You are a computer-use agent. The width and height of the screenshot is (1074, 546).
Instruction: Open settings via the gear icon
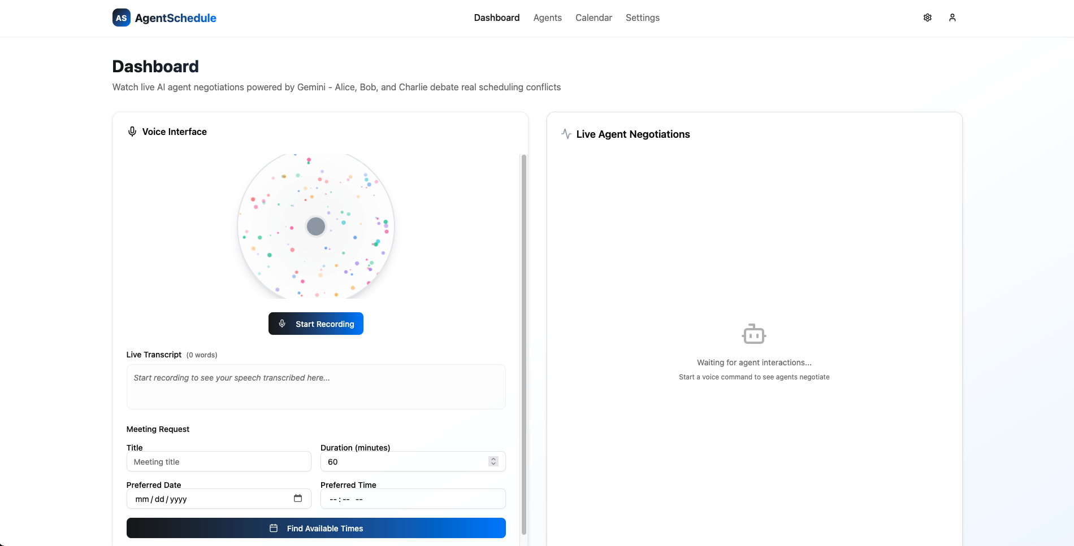[928, 18]
